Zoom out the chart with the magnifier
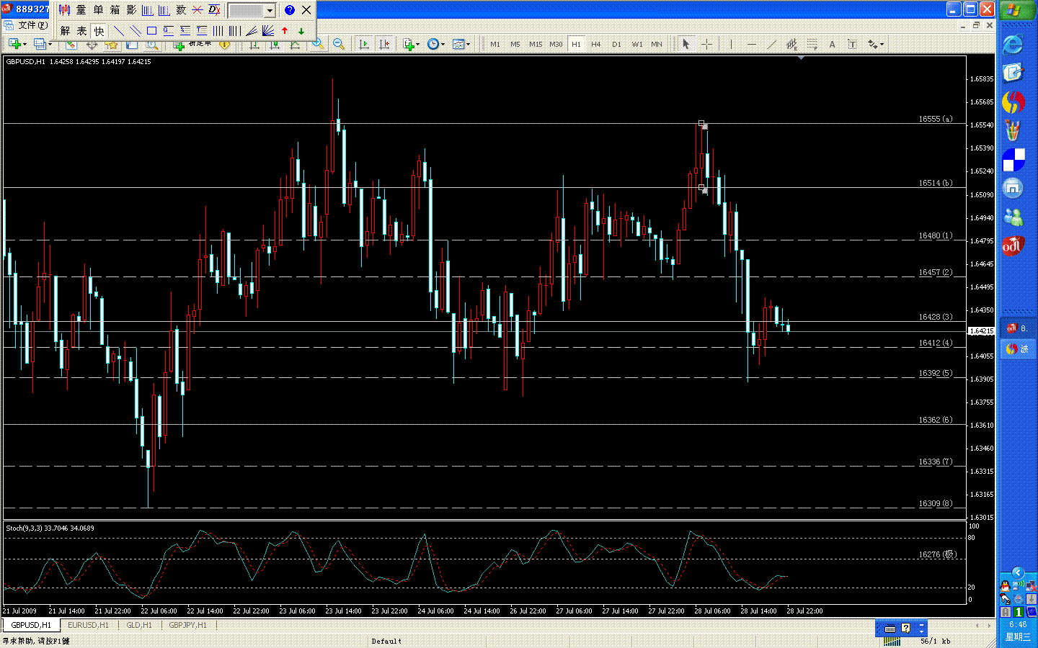The height and width of the screenshot is (648, 1038). (338, 45)
